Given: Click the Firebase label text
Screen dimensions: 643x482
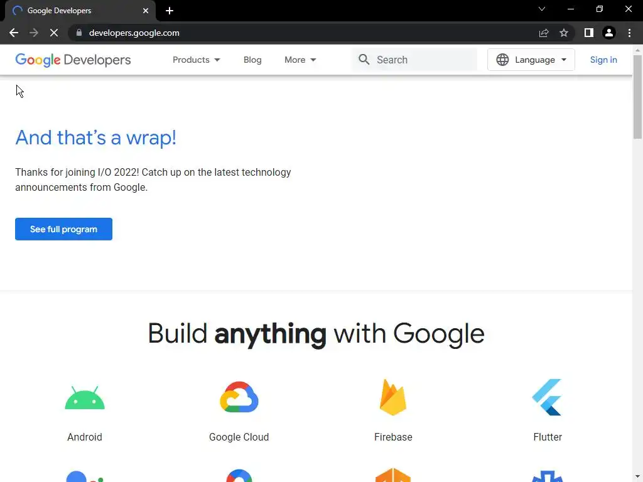Looking at the screenshot, I should pos(393,437).
